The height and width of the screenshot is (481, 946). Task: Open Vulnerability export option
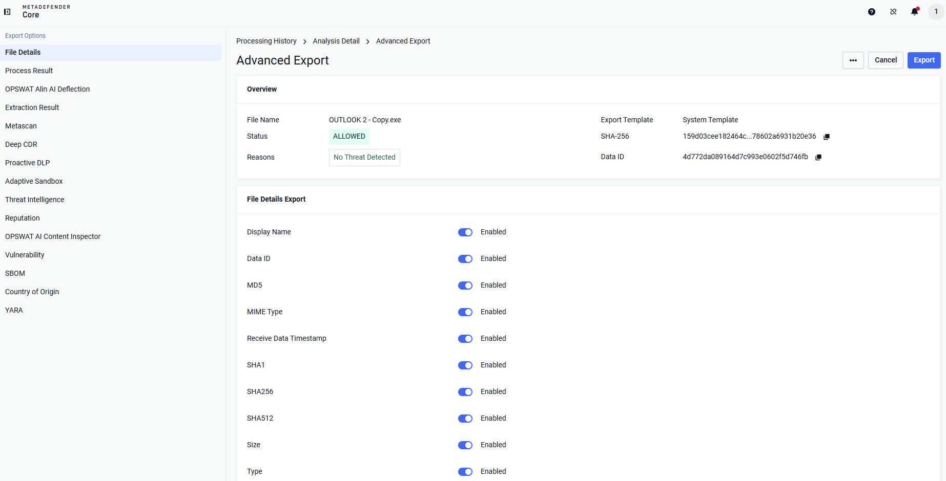111,255
